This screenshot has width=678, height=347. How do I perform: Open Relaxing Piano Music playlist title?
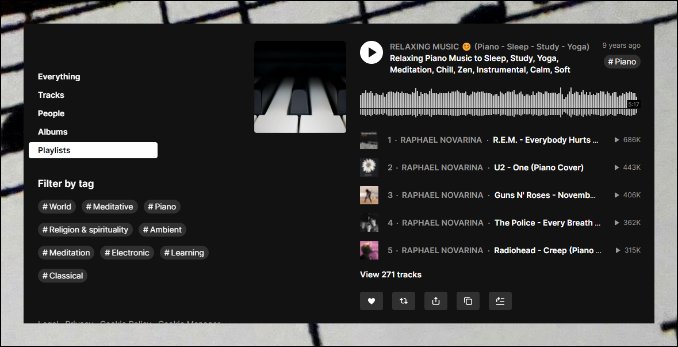(480, 64)
